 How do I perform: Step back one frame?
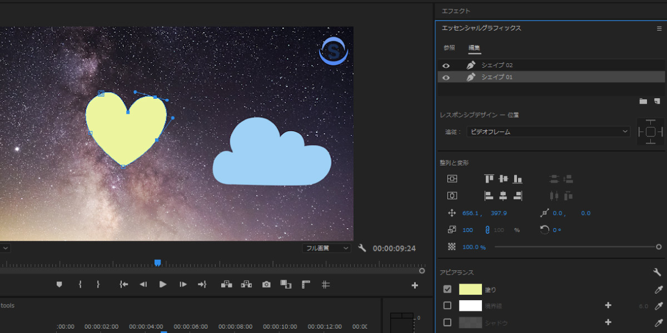(x=143, y=284)
